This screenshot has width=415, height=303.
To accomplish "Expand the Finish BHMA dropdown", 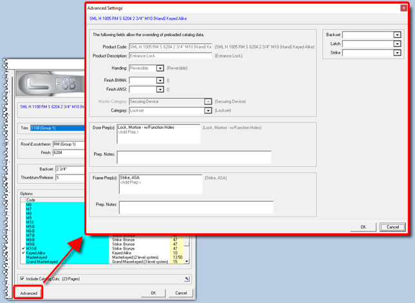I will pyautogui.click(x=160, y=81).
